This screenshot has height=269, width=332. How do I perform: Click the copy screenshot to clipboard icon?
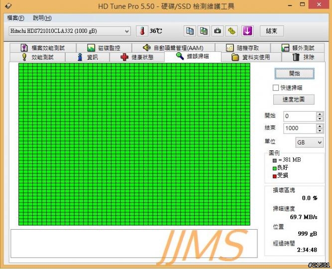point(204,31)
